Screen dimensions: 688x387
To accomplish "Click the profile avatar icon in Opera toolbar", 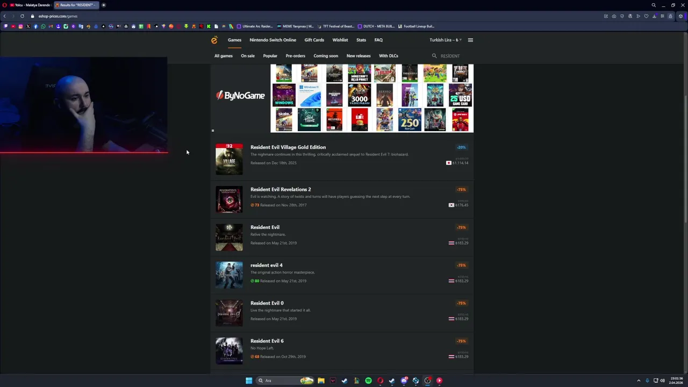I will pyautogui.click(x=670, y=16).
